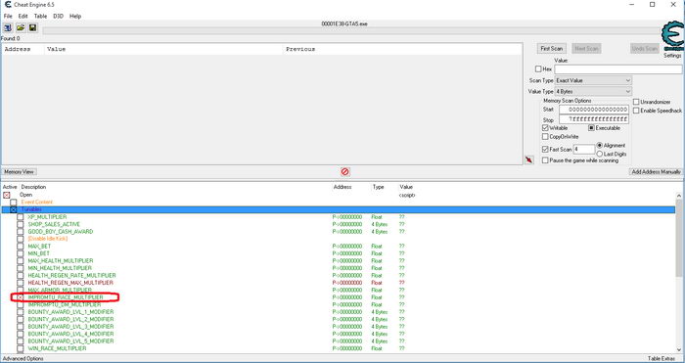
Task: Enable the Hex checkbox
Action: tap(538, 69)
